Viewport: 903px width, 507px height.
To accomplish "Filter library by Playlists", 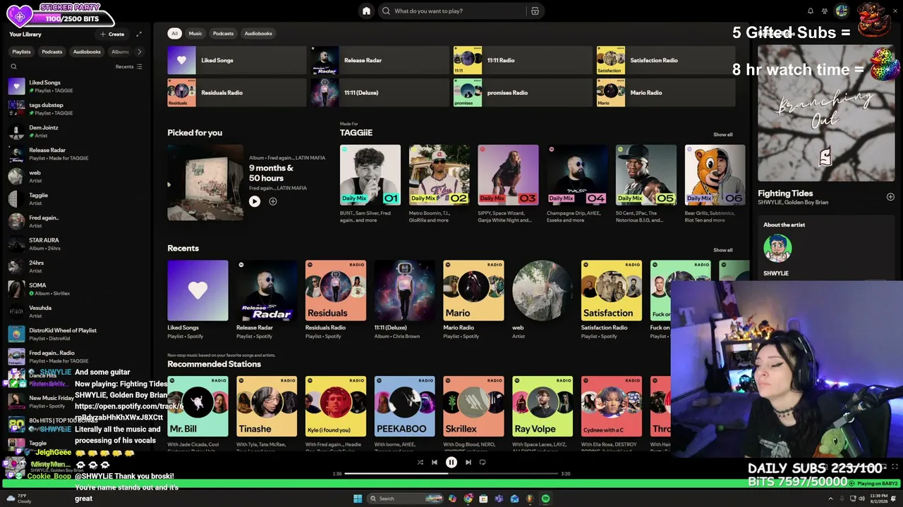I will point(21,51).
